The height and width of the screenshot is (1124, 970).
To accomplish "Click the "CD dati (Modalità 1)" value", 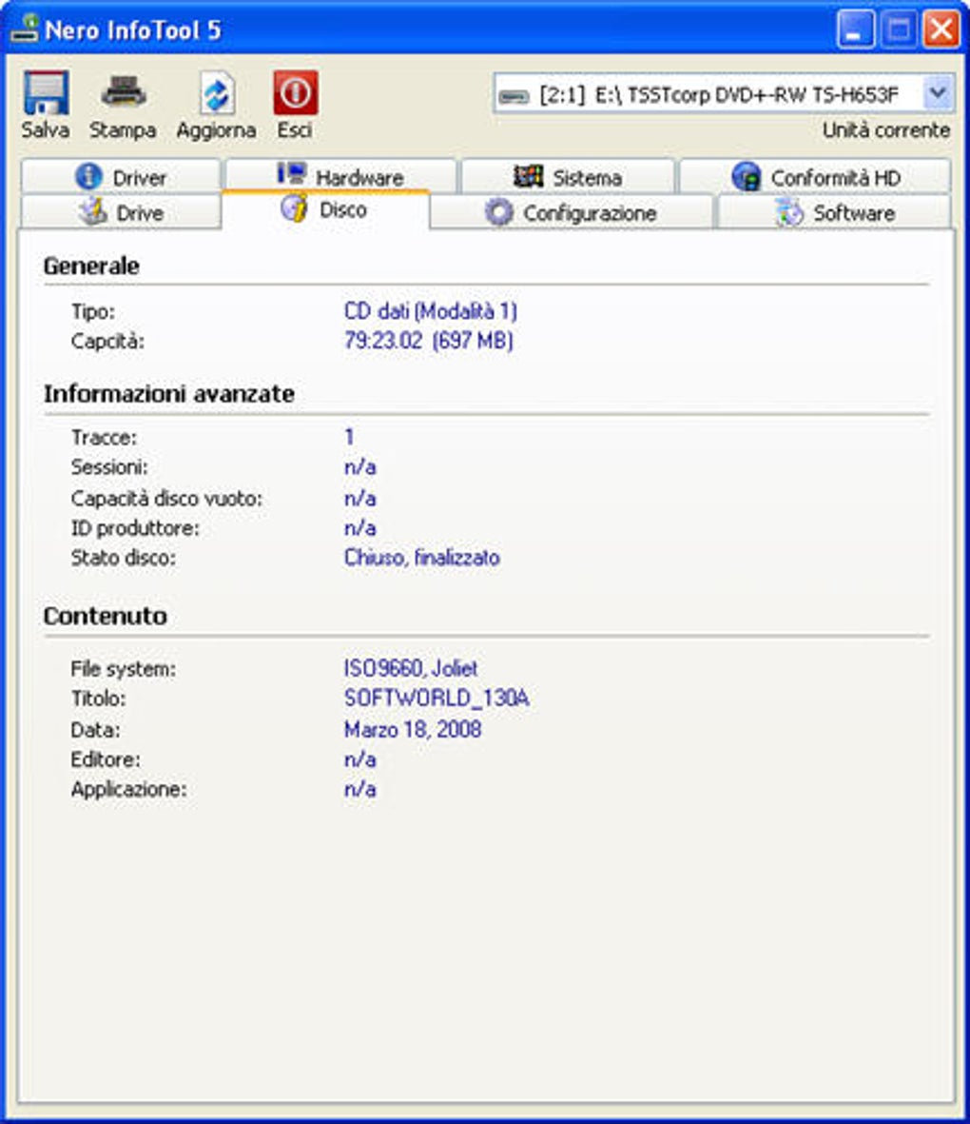I will coord(431,311).
